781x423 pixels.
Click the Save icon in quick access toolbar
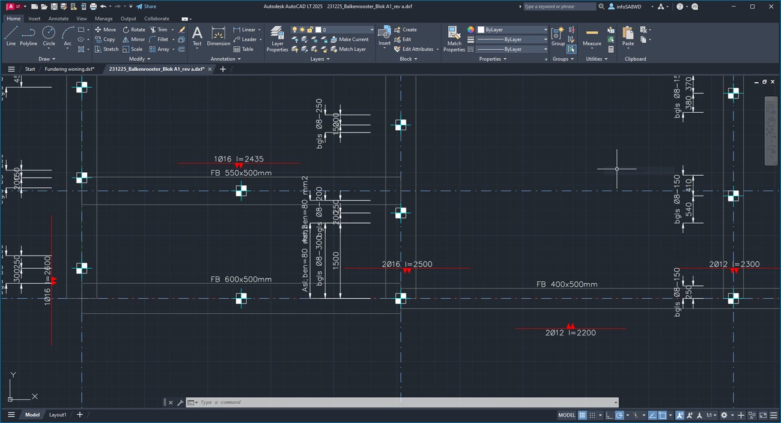tap(55, 7)
